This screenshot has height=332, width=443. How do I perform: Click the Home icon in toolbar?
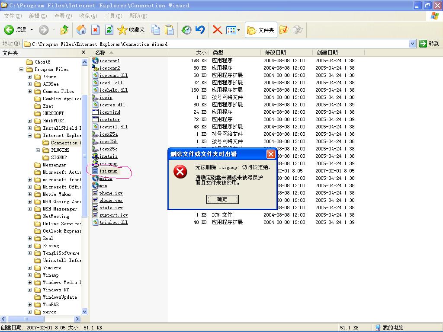(81, 30)
